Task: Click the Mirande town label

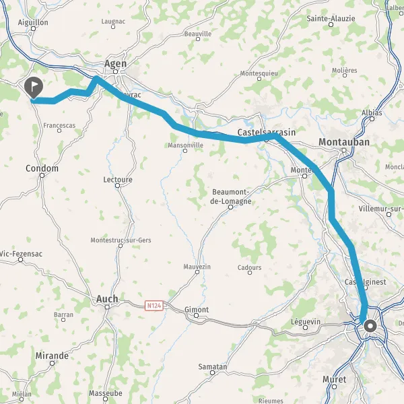Action: point(52,356)
